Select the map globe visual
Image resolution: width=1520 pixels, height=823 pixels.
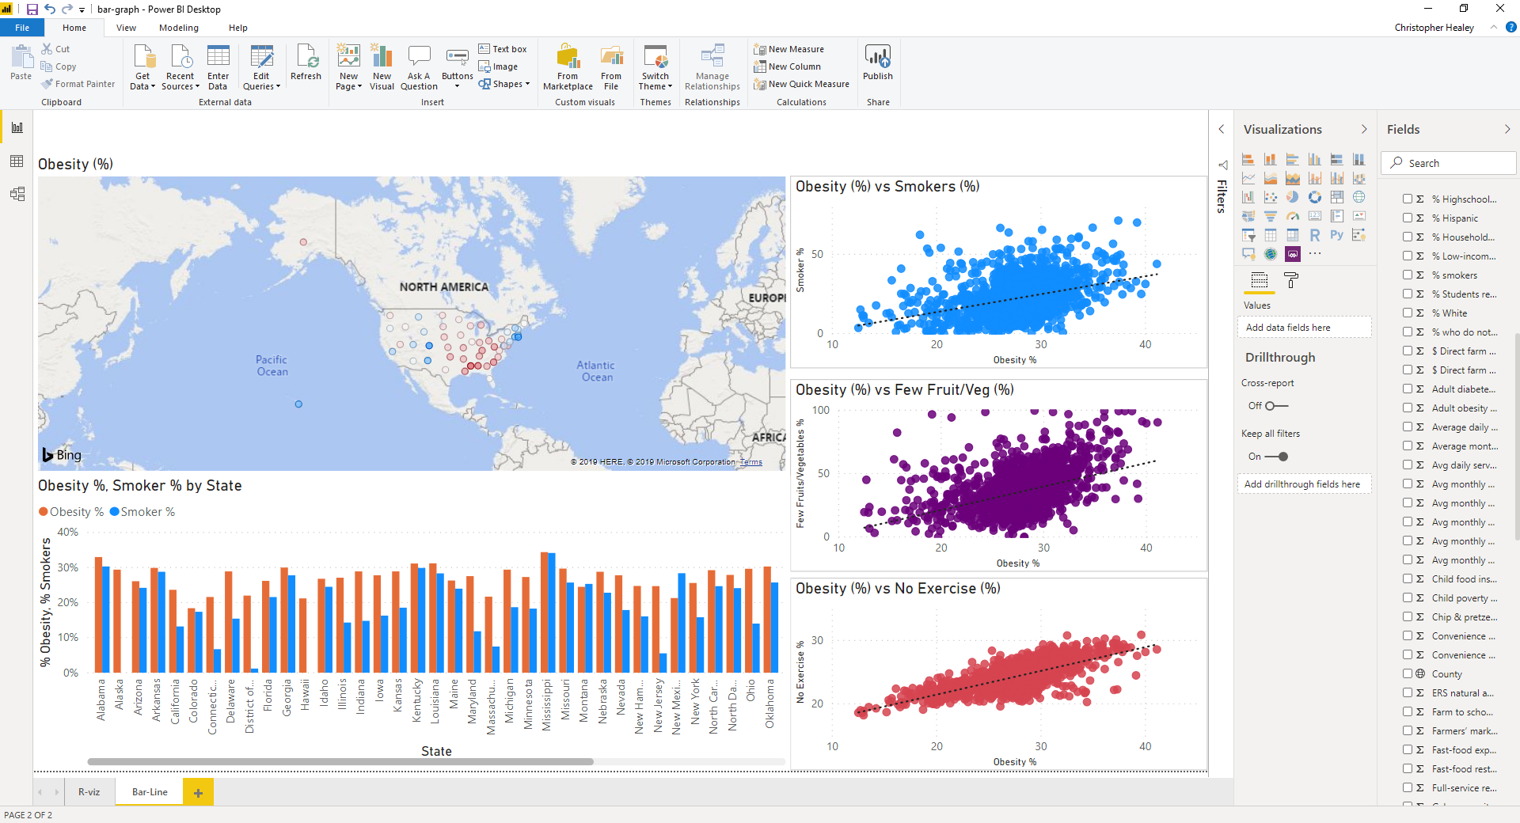[x=1359, y=197]
